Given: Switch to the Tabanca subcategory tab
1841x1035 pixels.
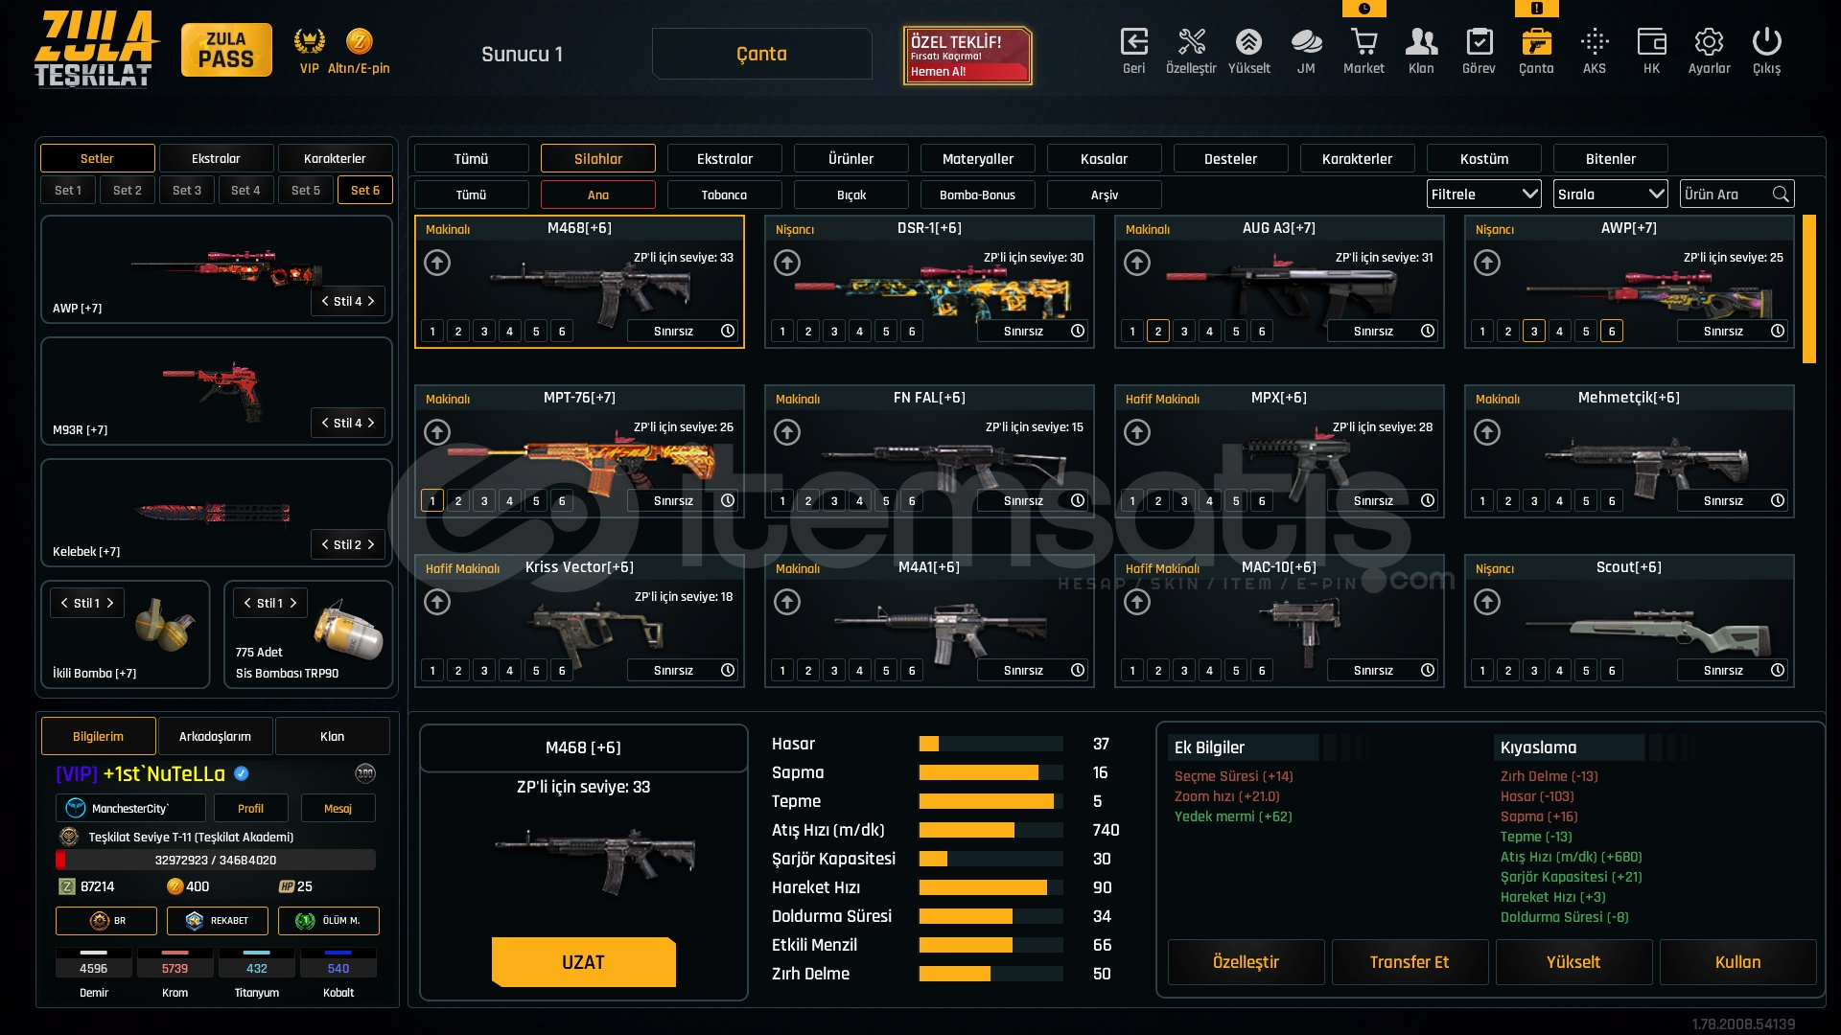Looking at the screenshot, I should [724, 195].
